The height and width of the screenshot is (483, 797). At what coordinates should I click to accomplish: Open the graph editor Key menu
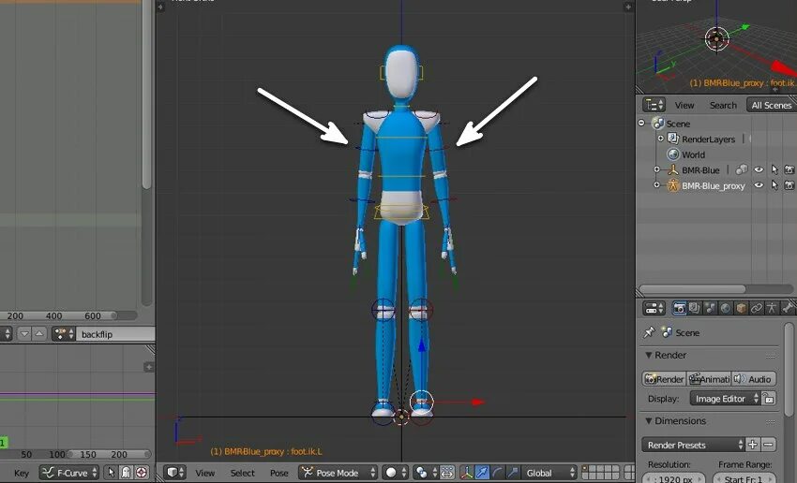pos(22,473)
